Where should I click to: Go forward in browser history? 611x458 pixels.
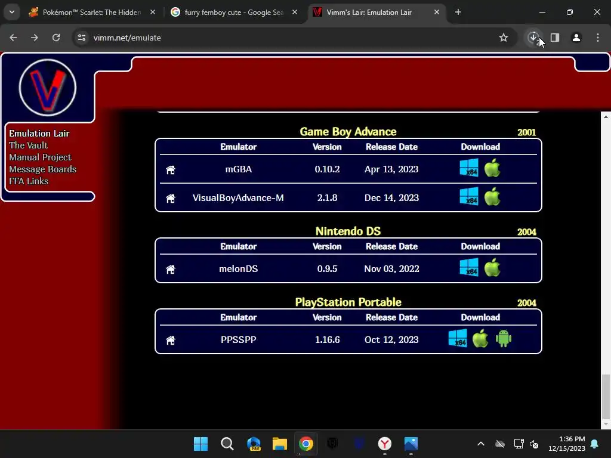[35, 38]
